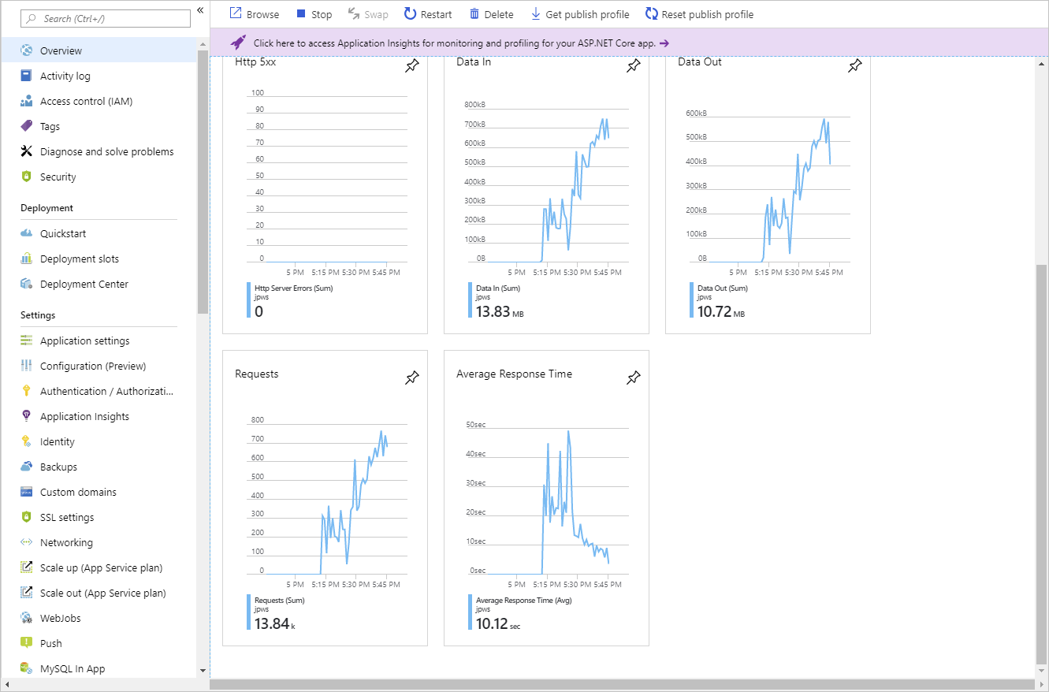The width and height of the screenshot is (1049, 692).
Task: Focus the sidebar Search (Ctrl+/) field
Action: coord(106,18)
